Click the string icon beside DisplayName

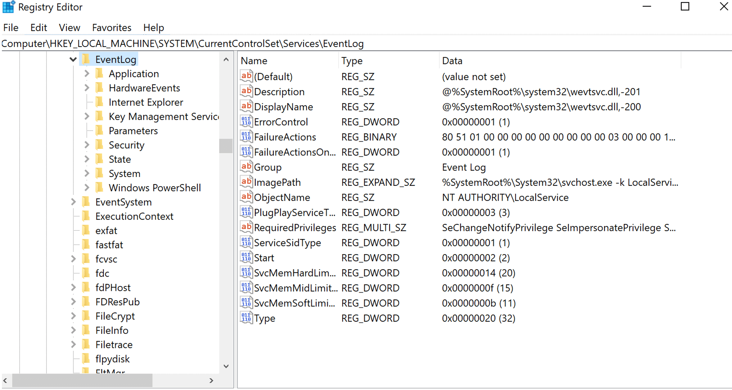(246, 106)
